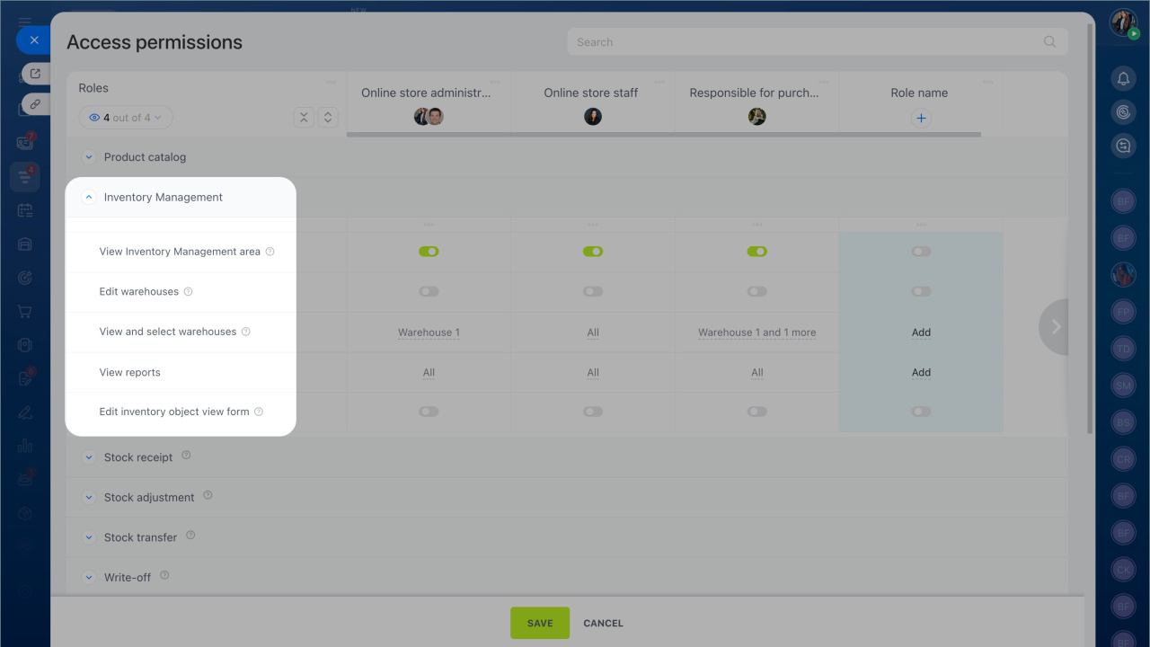1150x647 pixels.
Task: Enable Edit warehouses for Online store administrator
Action: coord(429,292)
